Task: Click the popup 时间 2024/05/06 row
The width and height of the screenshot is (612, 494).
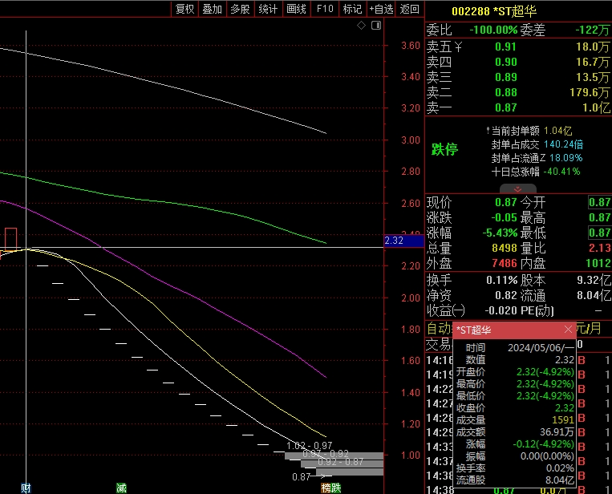Action: click(515, 347)
